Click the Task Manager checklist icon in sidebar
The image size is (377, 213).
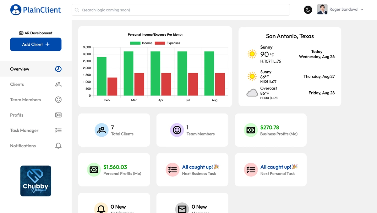tap(58, 130)
